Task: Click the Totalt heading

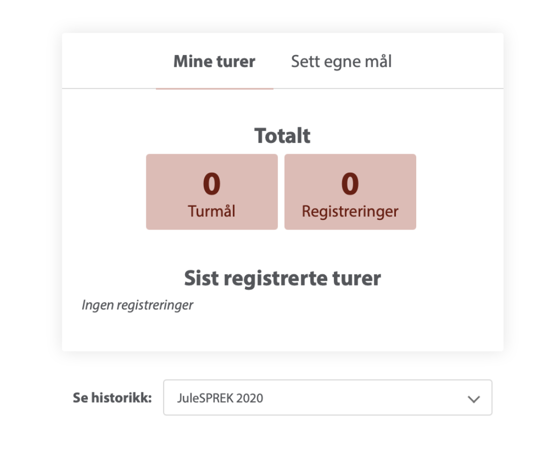Action: tap(283, 136)
